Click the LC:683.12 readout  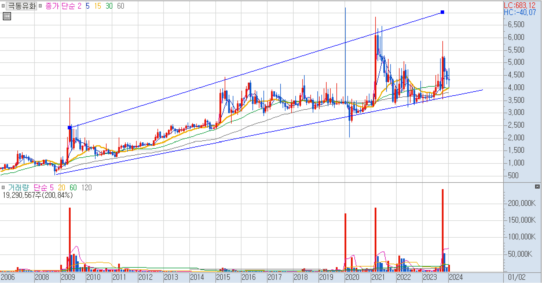pos(520,5)
